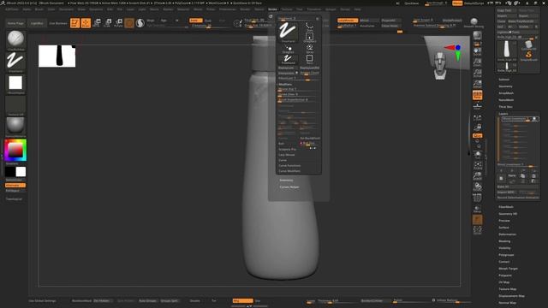Open Inventory in Stroke palette
Screen dimensions: 548x308
[x=286, y=181]
